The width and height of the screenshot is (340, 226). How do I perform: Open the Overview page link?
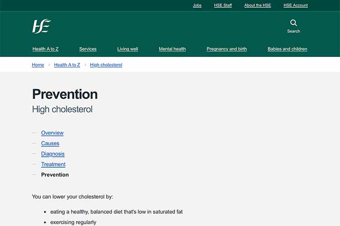point(52,133)
